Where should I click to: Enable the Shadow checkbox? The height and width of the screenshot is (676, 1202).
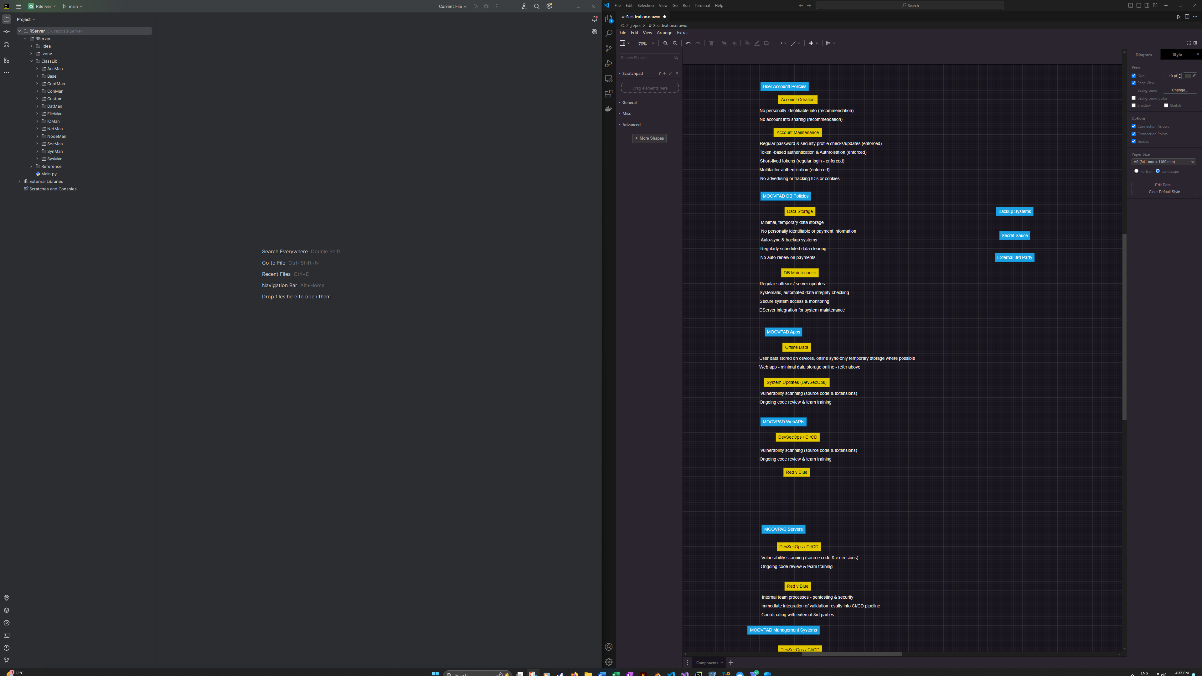point(1134,106)
